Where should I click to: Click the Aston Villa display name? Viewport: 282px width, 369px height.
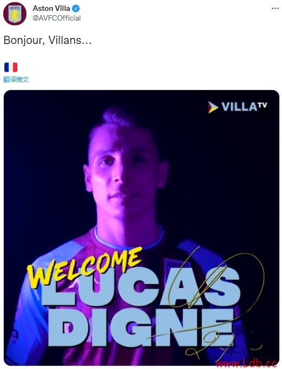coord(52,9)
